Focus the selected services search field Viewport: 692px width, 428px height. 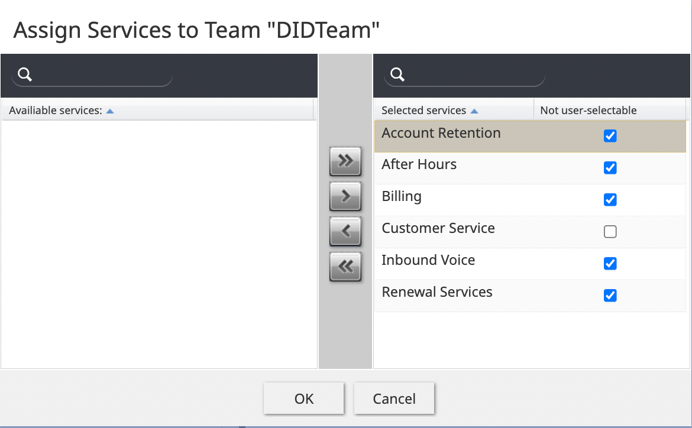pos(465,74)
